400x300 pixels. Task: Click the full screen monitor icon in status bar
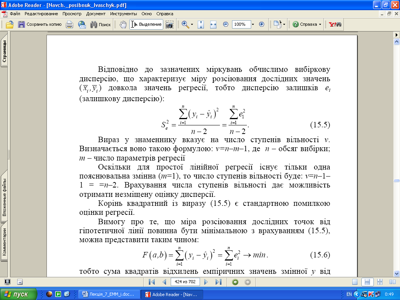pyautogui.click(x=7, y=282)
